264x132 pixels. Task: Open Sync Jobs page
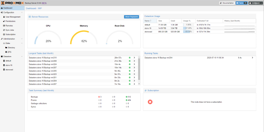[10, 30]
